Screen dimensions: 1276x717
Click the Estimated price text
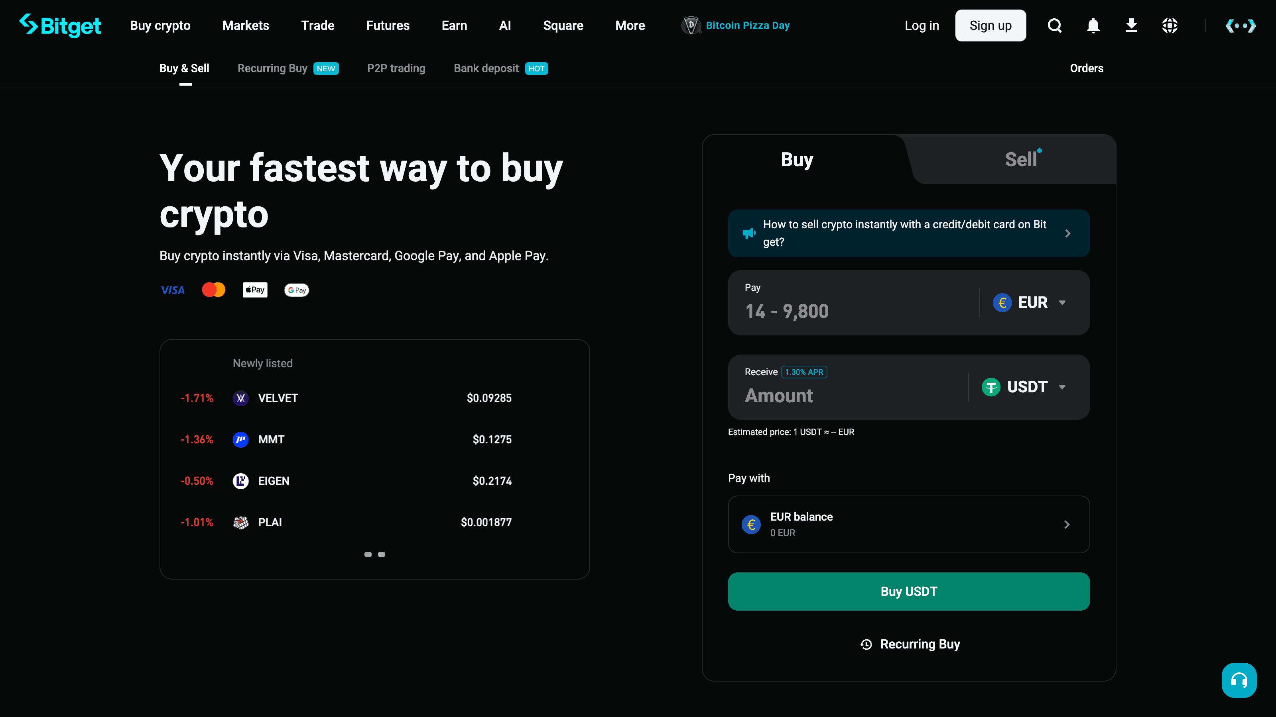pyautogui.click(x=791, y=432)
